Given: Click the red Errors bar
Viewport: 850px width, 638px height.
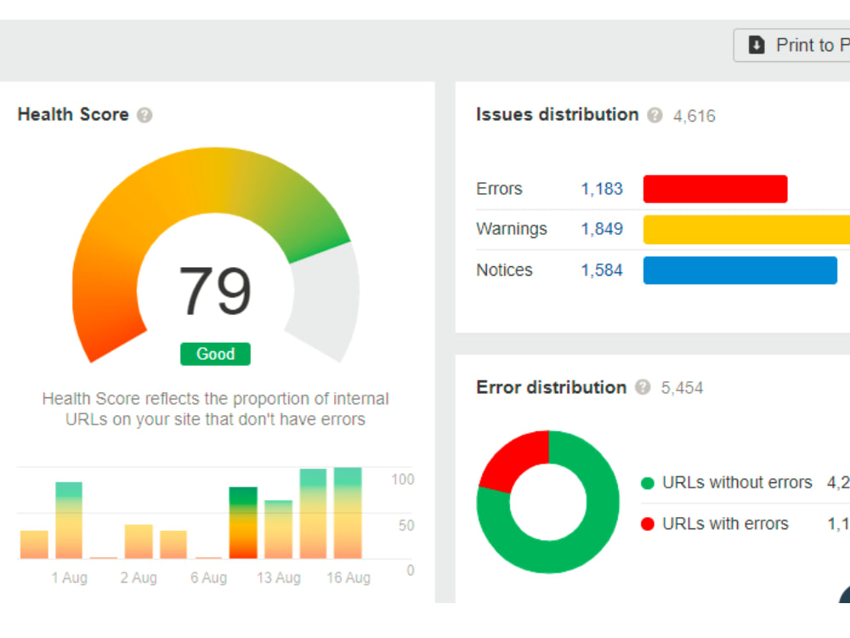Looking at the screenshot, I should 715,189.
